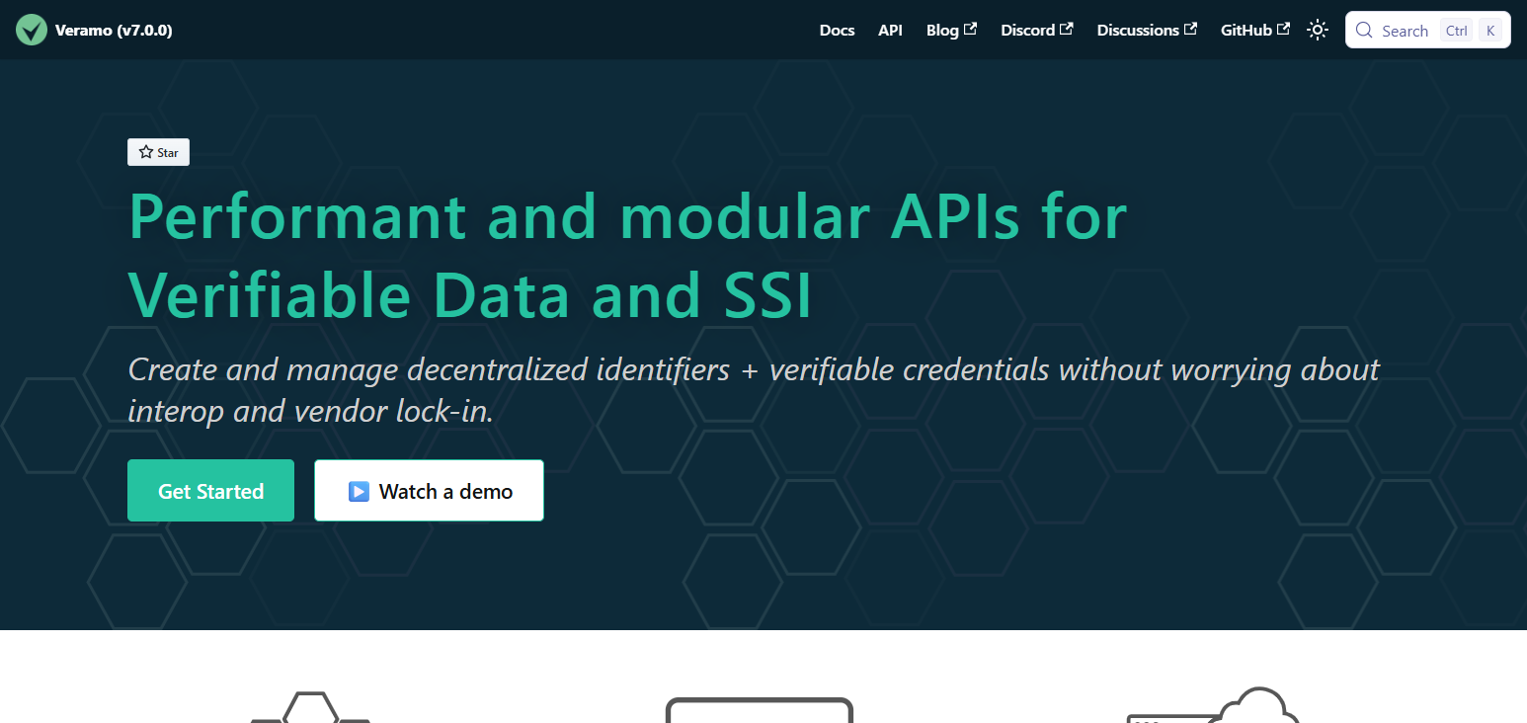The image size is (1527, 723).
Task: Click the GitHub Star button
Action: coord(158,152)
